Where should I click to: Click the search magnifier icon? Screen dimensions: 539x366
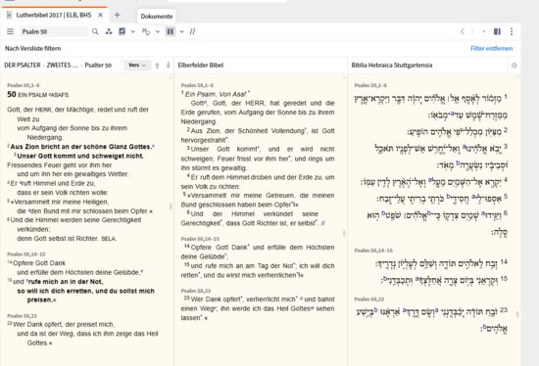95,31
